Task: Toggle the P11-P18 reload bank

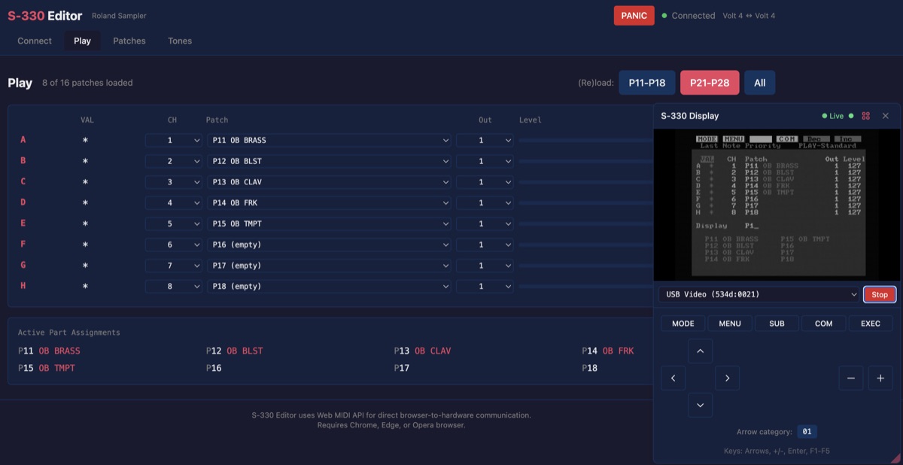Action: 647,83
